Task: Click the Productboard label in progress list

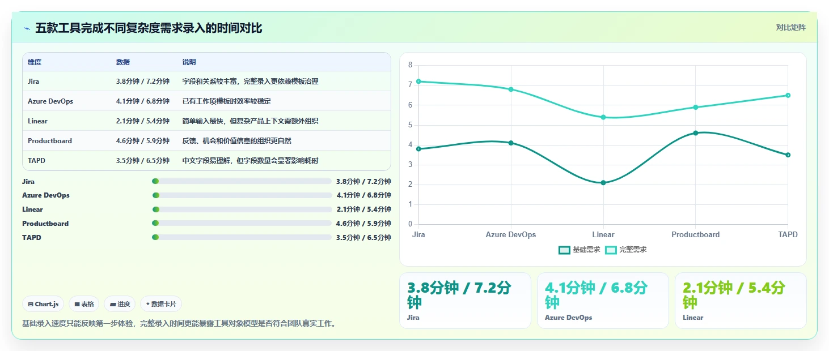Action: tap(45, 224)
